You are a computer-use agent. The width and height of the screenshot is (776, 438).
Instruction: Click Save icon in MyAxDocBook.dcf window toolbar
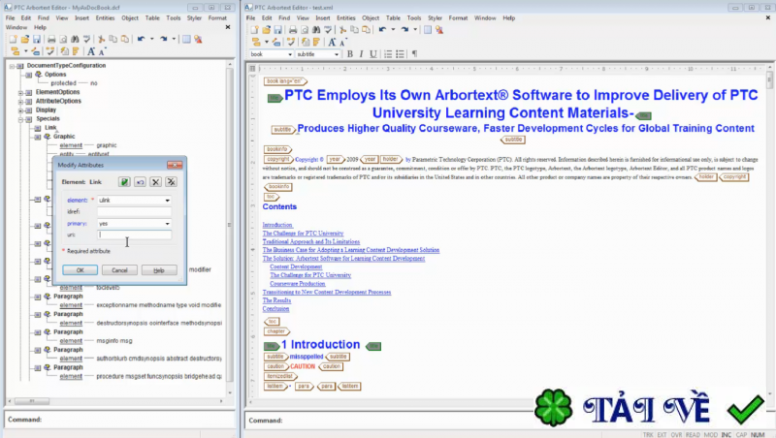click(36, 39)
